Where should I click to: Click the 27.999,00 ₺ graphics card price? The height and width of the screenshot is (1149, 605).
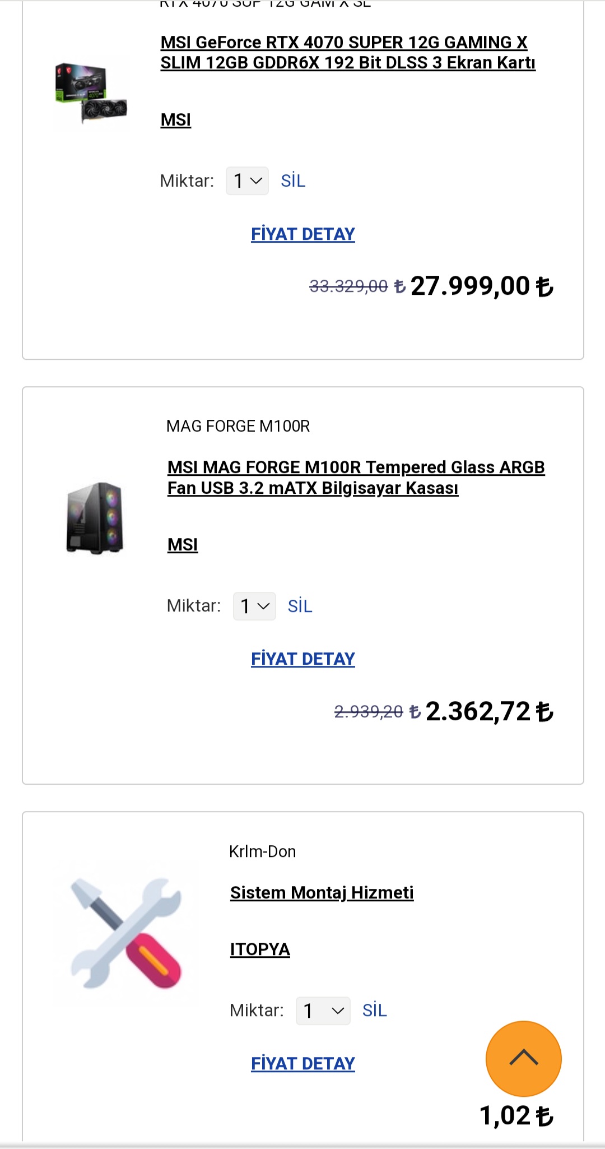tap(481, 286)
